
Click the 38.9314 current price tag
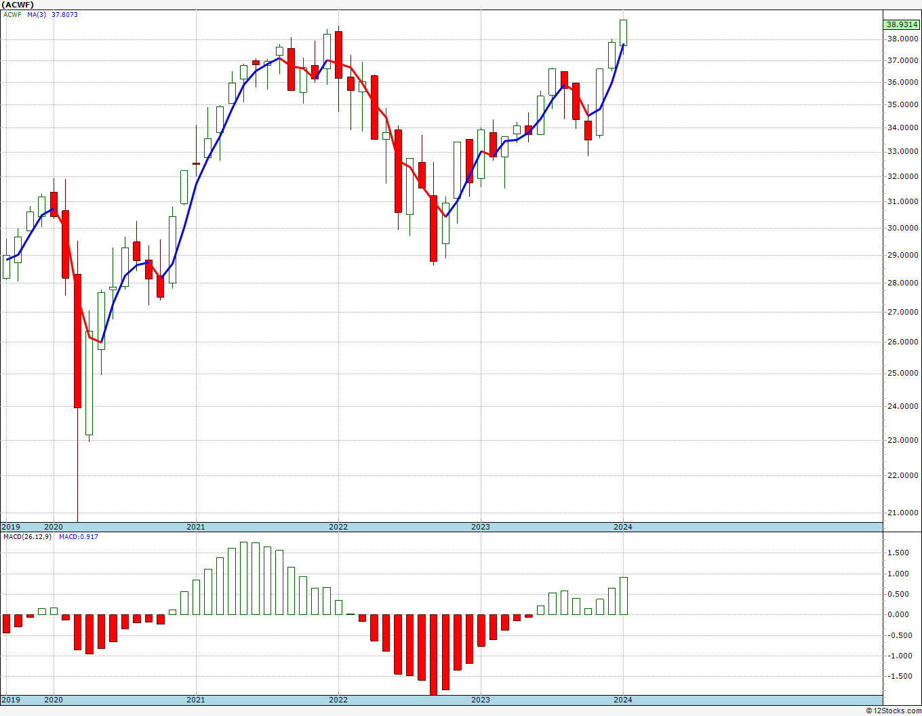coord(902,25)
